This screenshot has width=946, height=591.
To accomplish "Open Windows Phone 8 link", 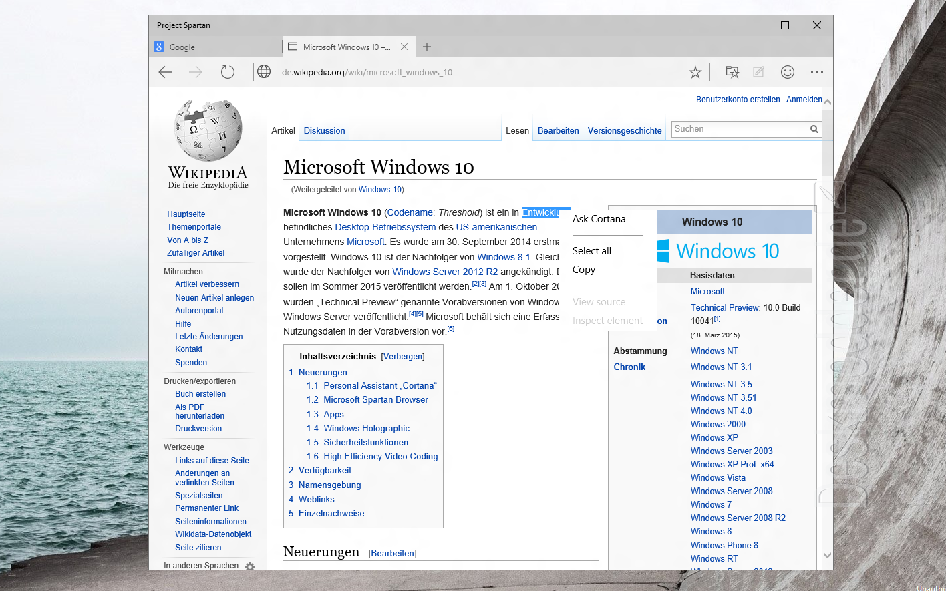I will point(724,545).
